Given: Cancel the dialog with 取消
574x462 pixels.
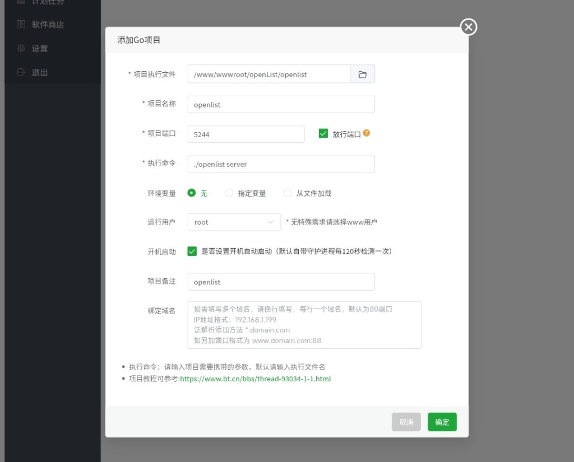Looking at the screenshot, I should [x=406, y=422].
